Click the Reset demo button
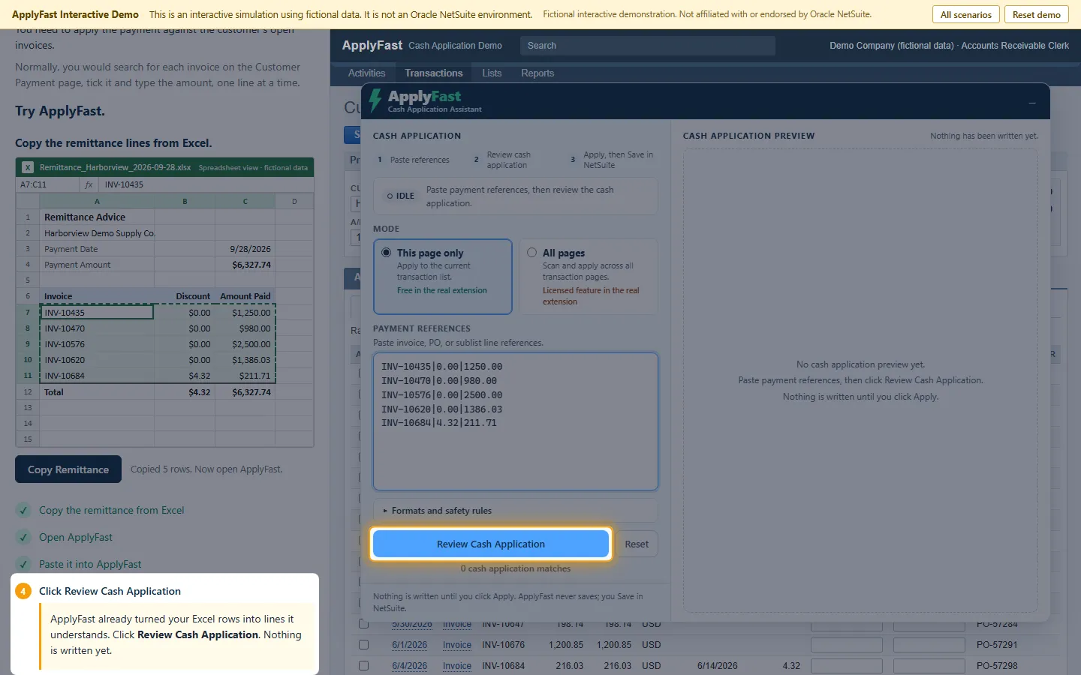This screenshot has width=1081, height=675. [x=1036, y=14]
